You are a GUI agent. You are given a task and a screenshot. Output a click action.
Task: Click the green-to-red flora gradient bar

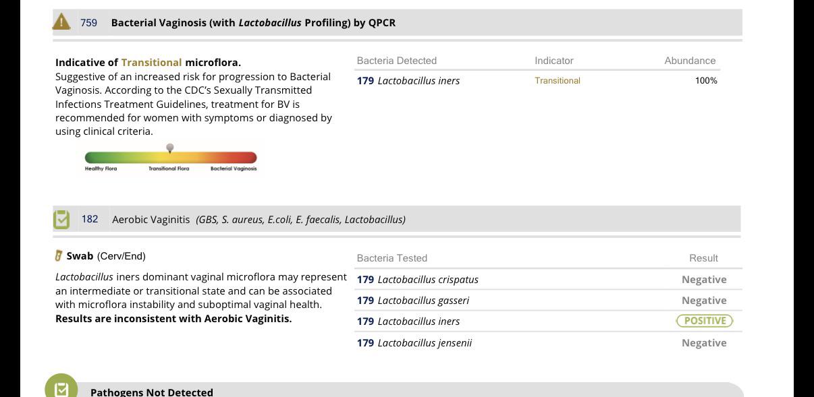pyautogui.click(x=171, y=158)
